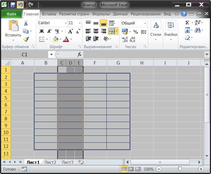The image size is (211, 174).
Task: Expand Merge and Center dropdown arrow
Action: click(117, 31)
